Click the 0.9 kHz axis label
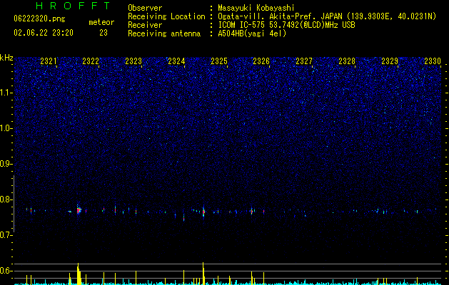The width and height of the screenshot is (449, 285). [x=6, y=164]
